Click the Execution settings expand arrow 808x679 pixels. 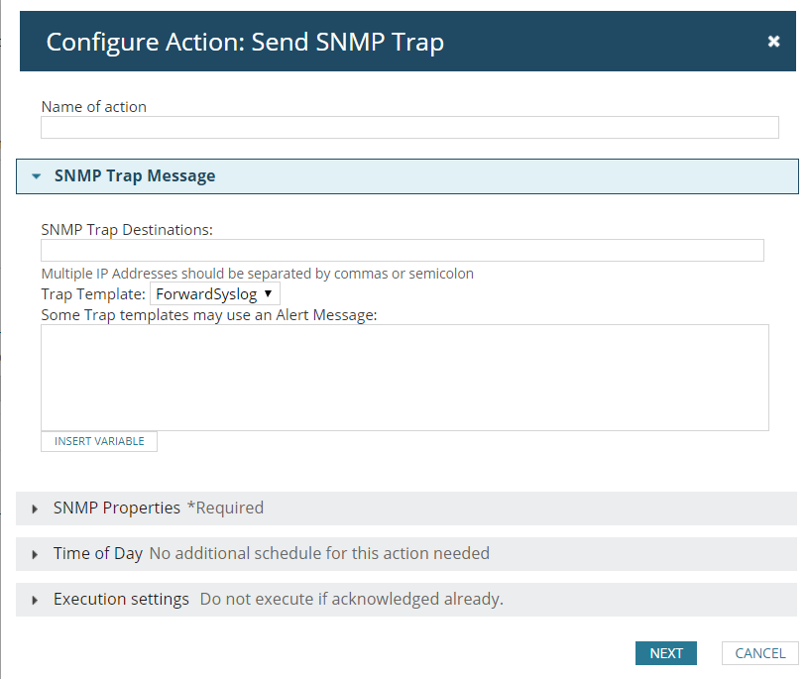[35, 600]
